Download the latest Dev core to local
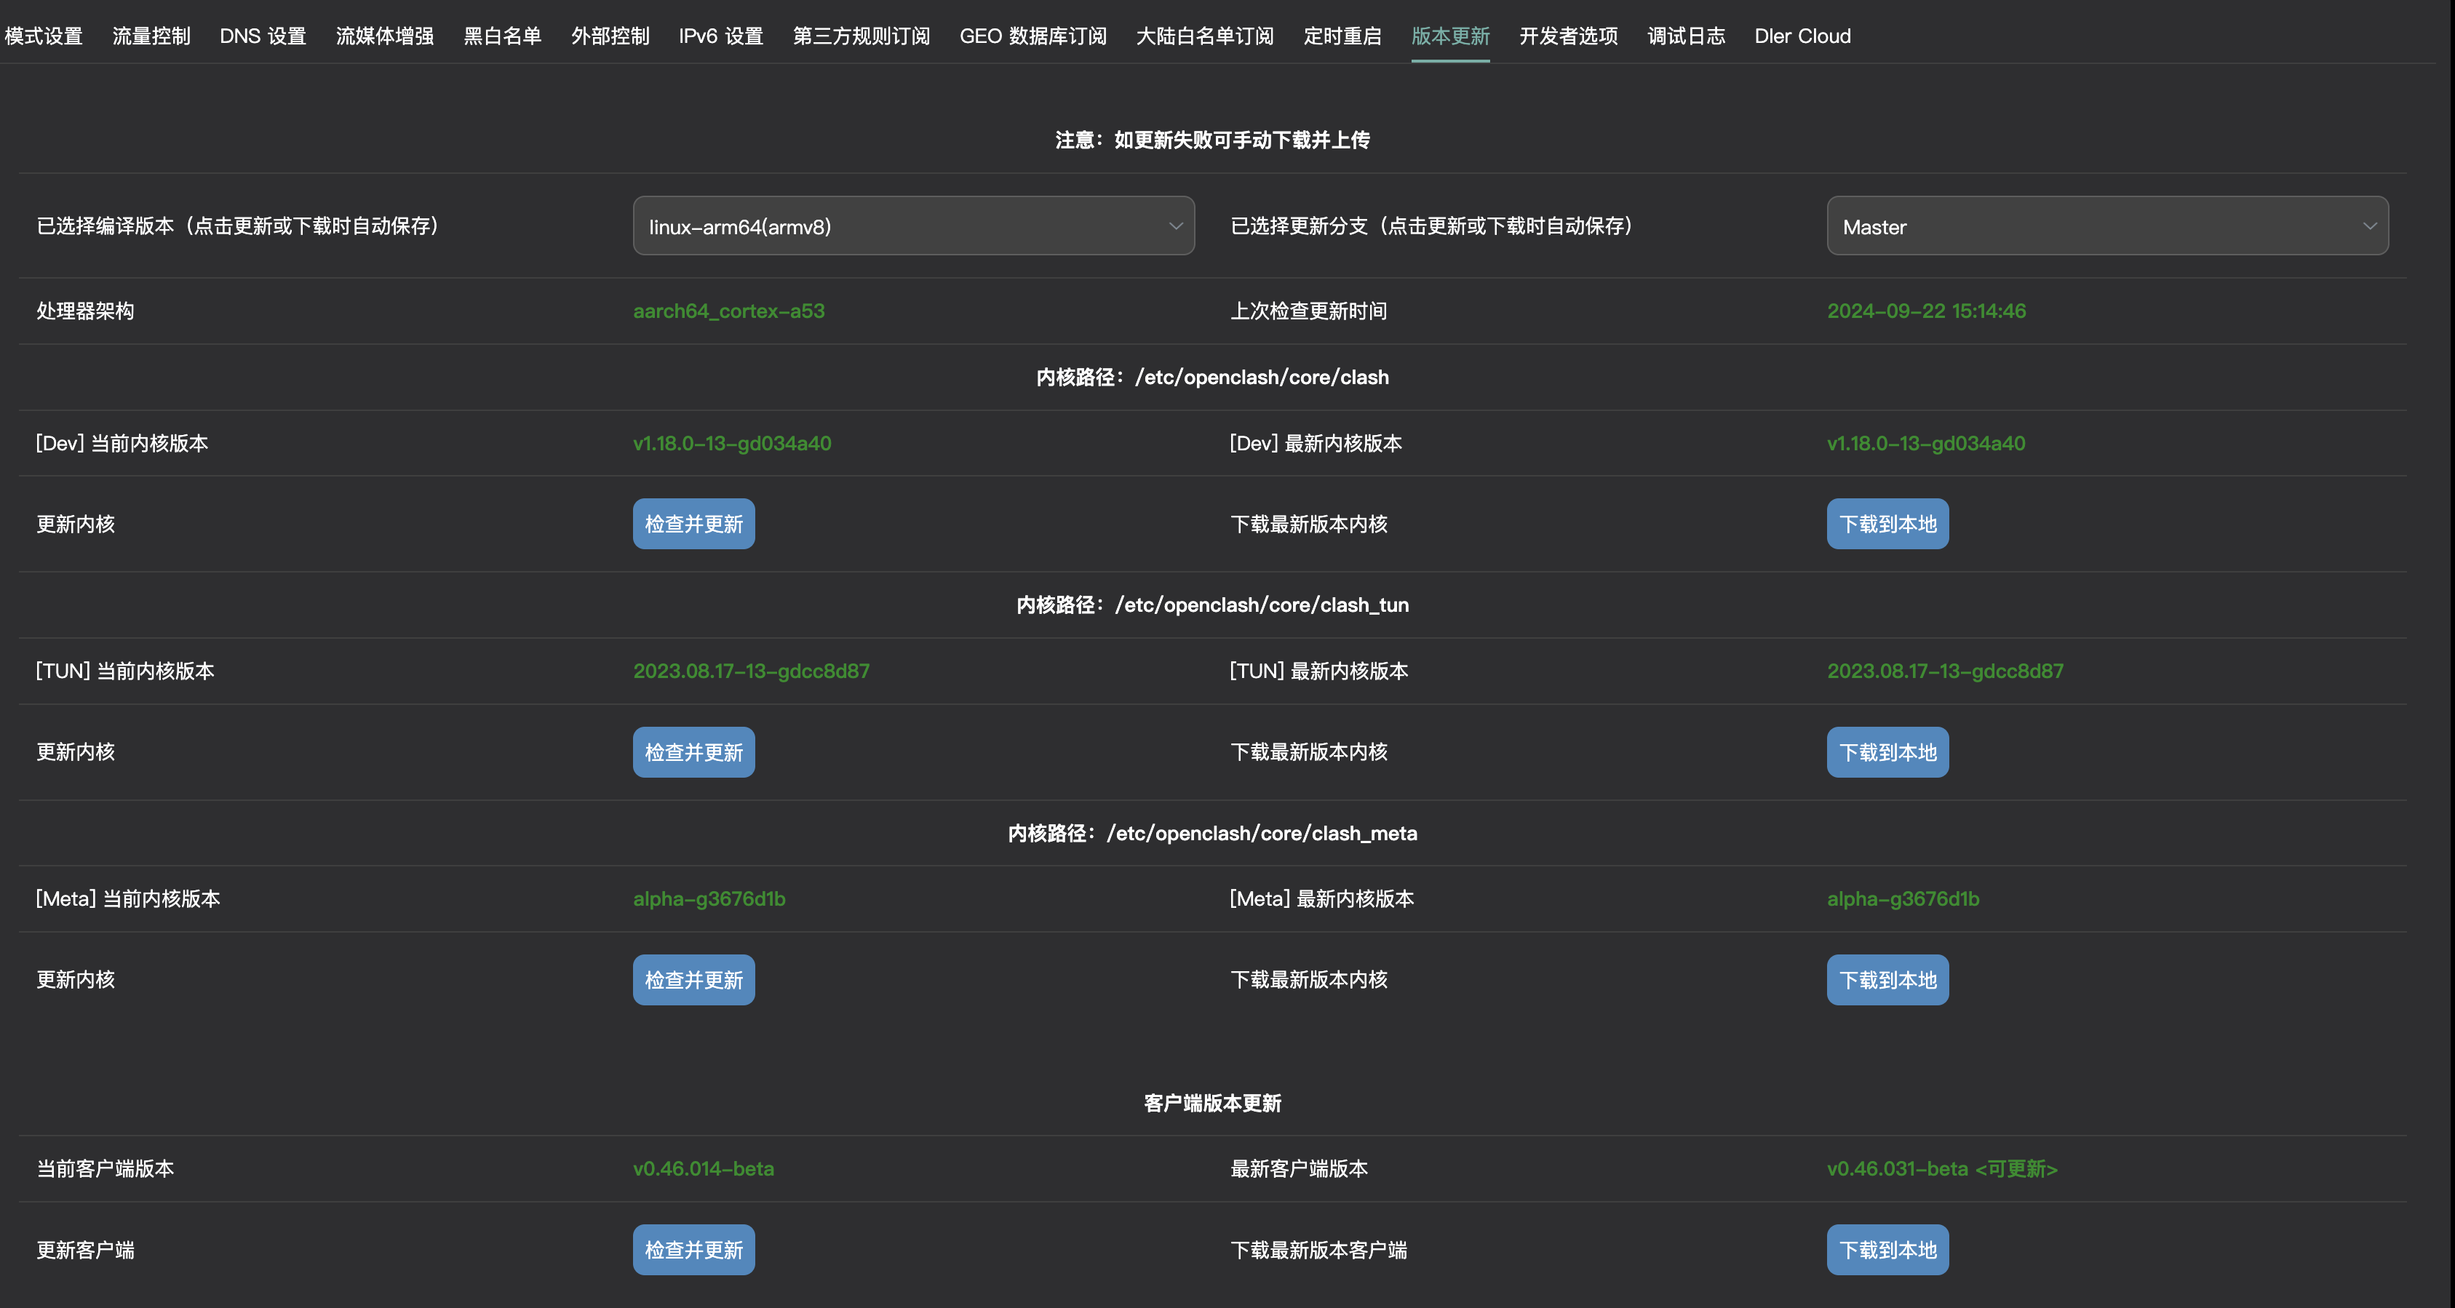The height and width of the screenshot is (1308, 2455). tap(1887, 524)
